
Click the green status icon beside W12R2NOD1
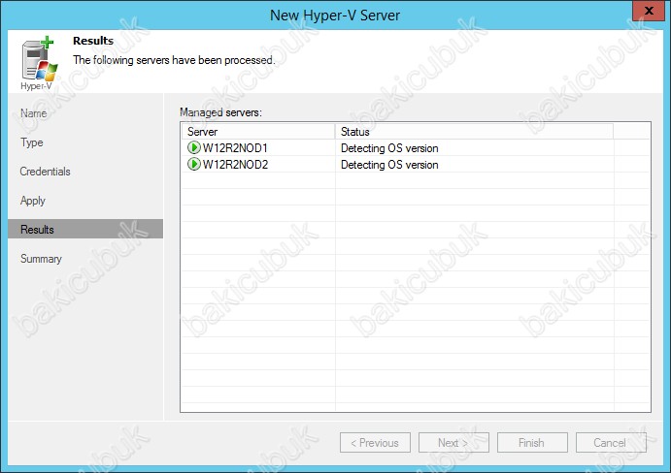coord(194,148)
